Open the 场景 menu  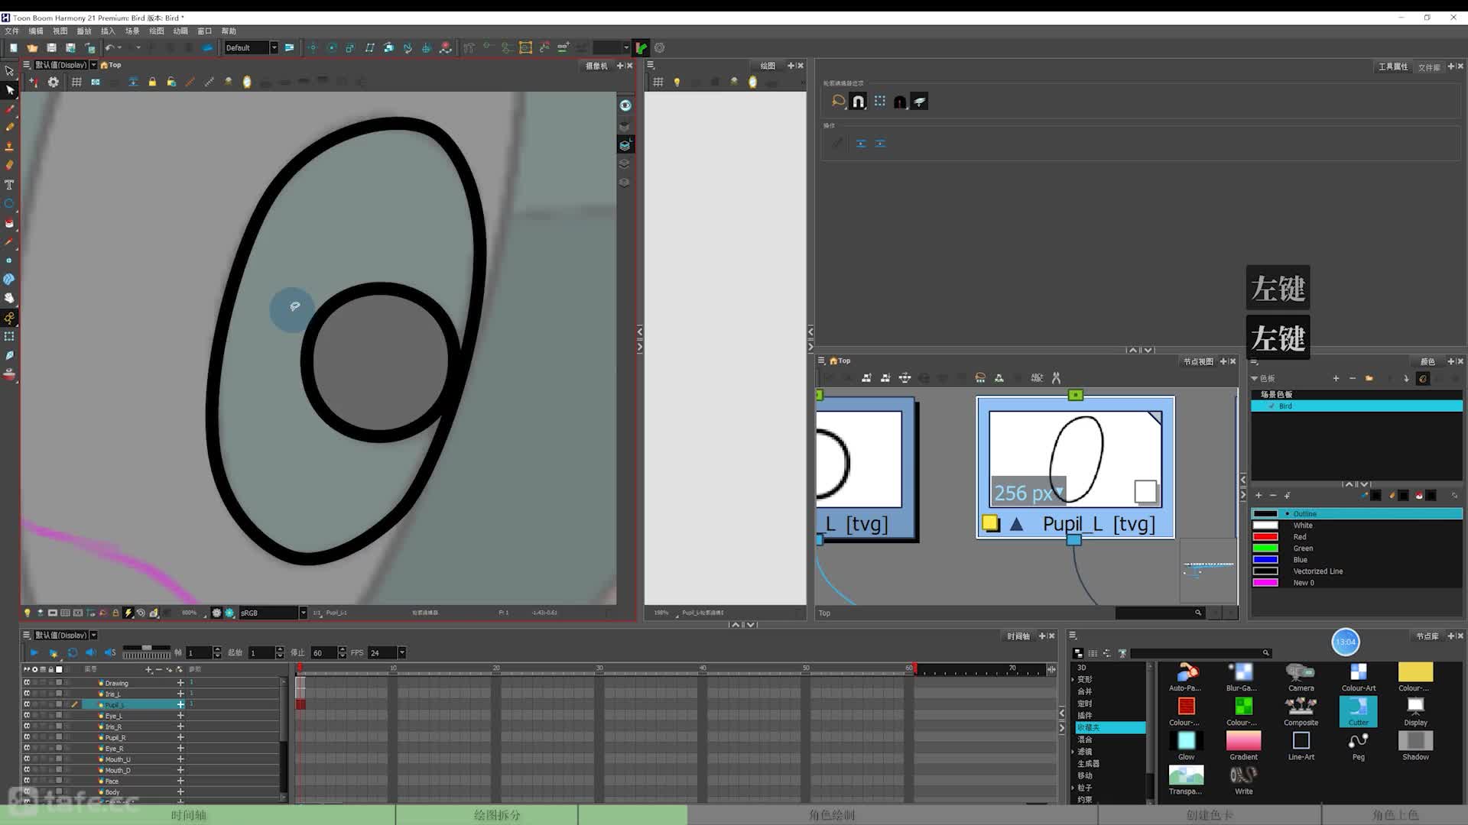coord(132,31)
